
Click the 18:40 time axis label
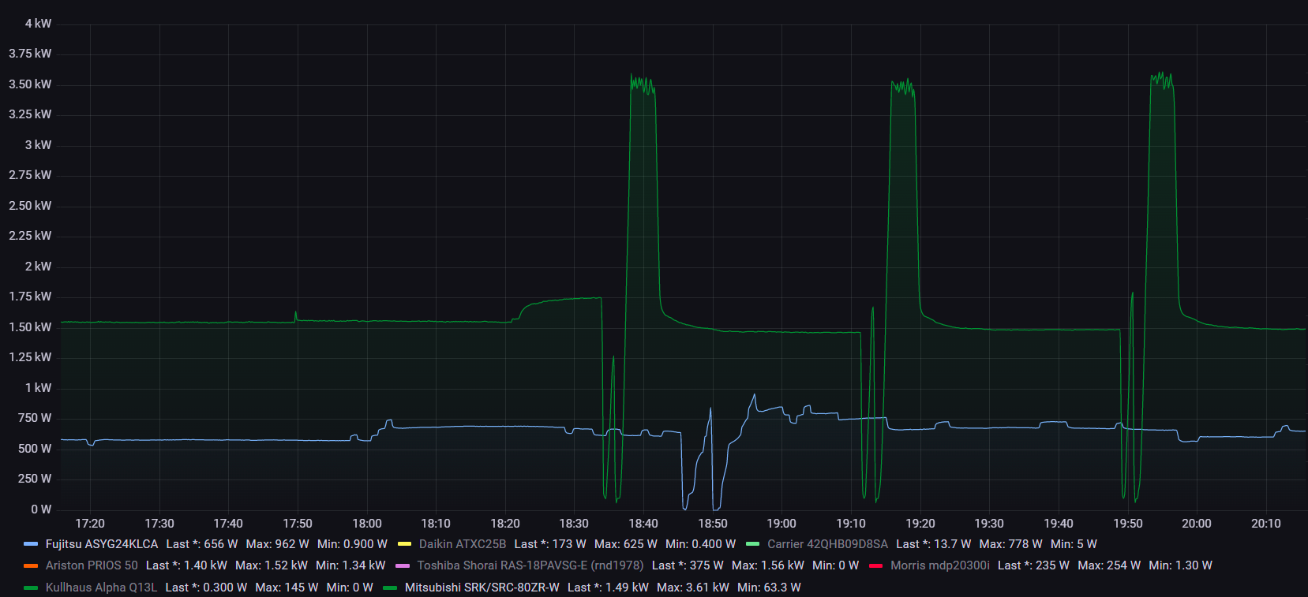643,524
